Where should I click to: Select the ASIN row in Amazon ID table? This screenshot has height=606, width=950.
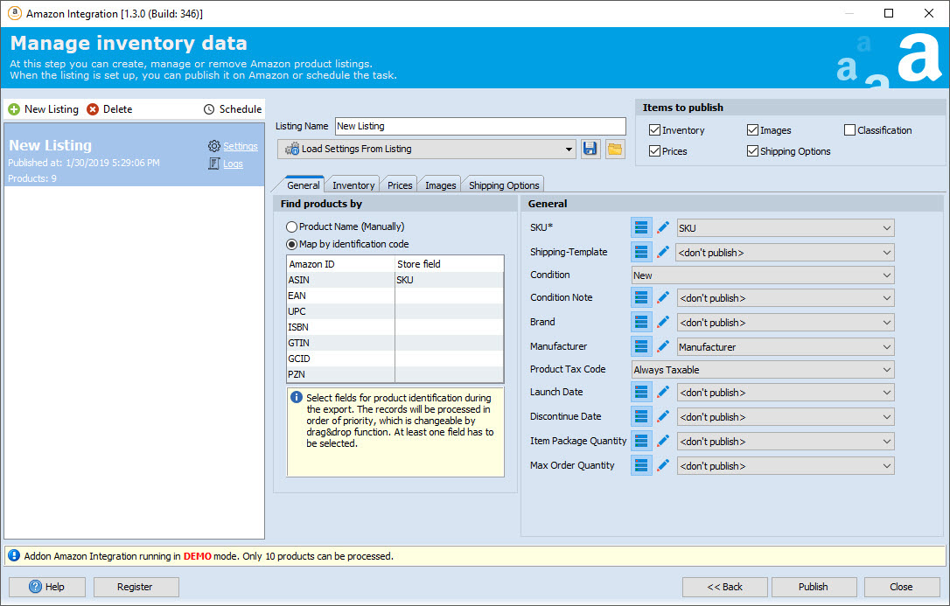[395, 280]
